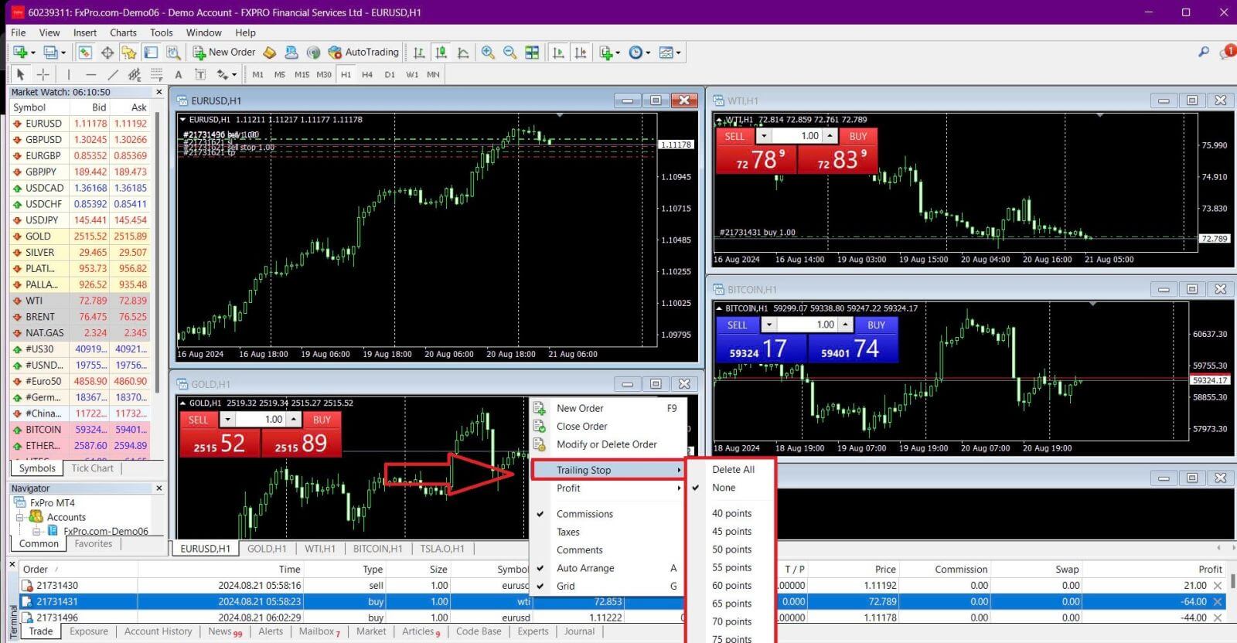Click the New Order toolbar button
The height and width of the screenshot is (643, 1237).
[x=224, y=53]
